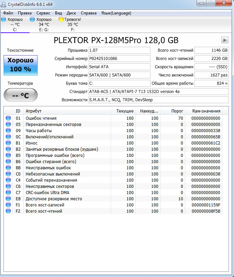This screenshot has height=277, width=234.
Task: Click the yellow Тревога status indicator icon
Action: click(61, 19)
